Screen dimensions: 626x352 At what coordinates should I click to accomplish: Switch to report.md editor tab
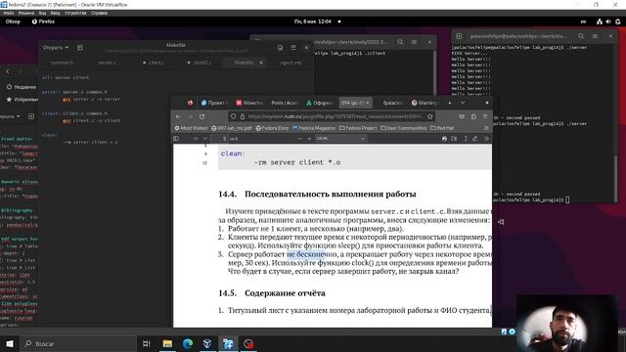click(x=291, y=63)
